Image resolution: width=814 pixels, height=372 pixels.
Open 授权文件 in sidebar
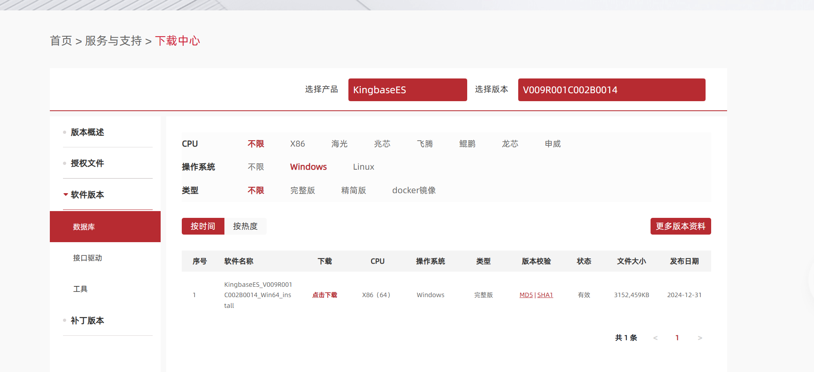87,163
